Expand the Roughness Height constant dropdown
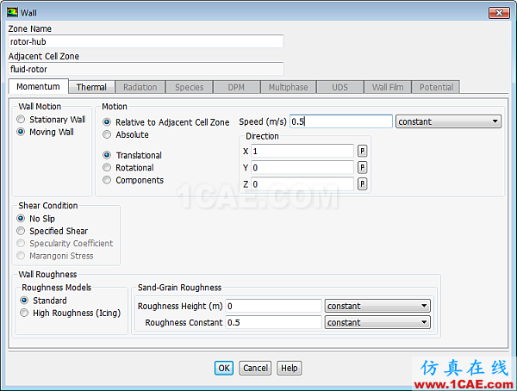The image size is (517, 391). [377, 306]
